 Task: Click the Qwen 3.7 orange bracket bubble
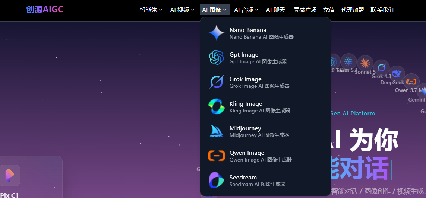(x=411, y=82)
